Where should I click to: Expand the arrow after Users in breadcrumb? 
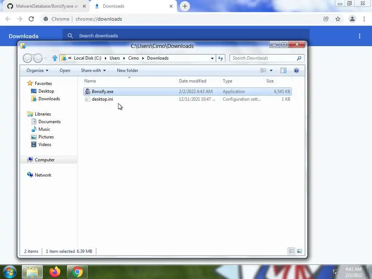[x=124, y=58]
